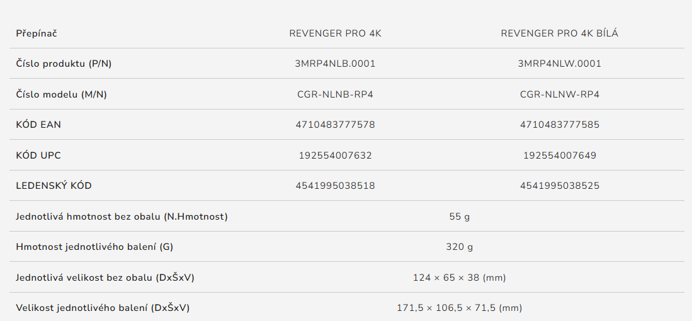Click UPC code 192554007632

(x=336, y=155)
